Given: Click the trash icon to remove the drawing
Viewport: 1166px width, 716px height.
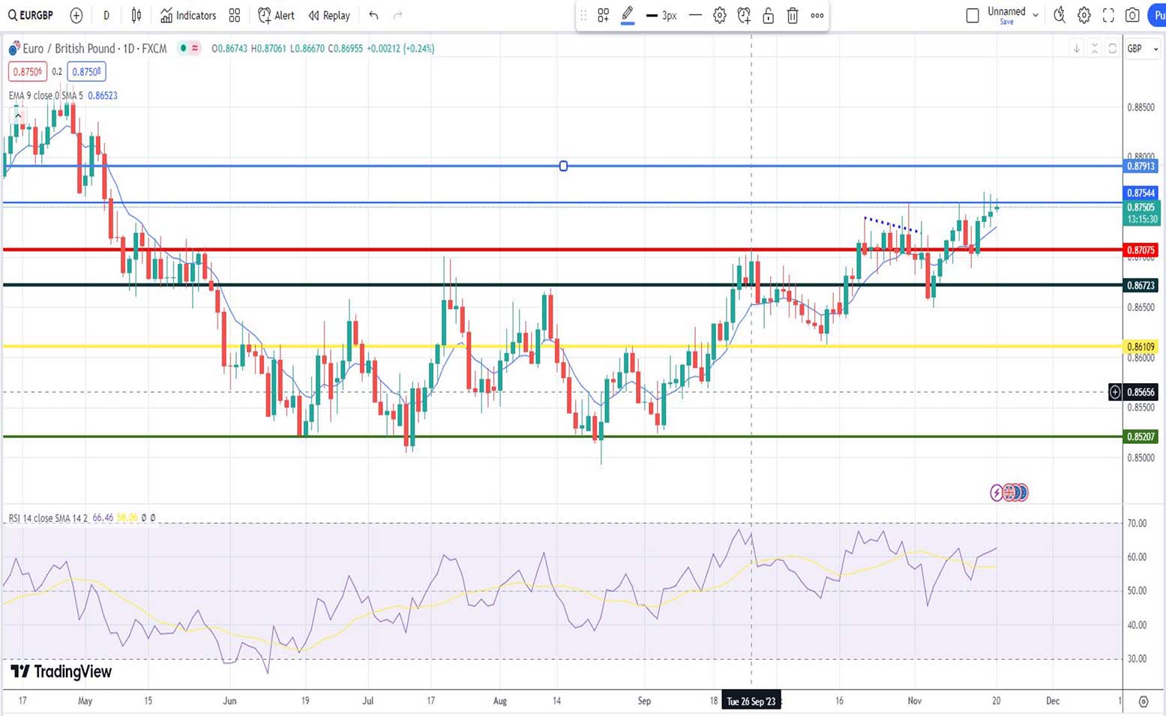Looking at the screenshot, I should click(x=793, y=15).
